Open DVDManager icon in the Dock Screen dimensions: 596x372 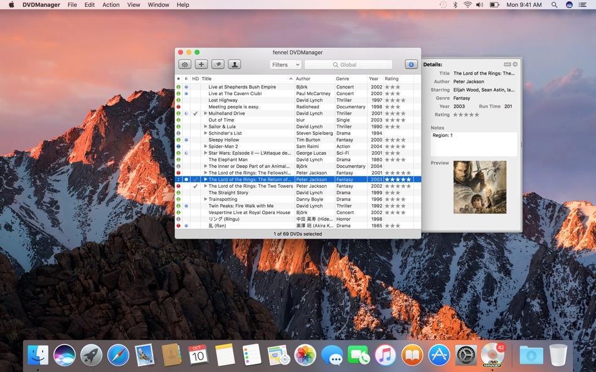click(492, 355)
